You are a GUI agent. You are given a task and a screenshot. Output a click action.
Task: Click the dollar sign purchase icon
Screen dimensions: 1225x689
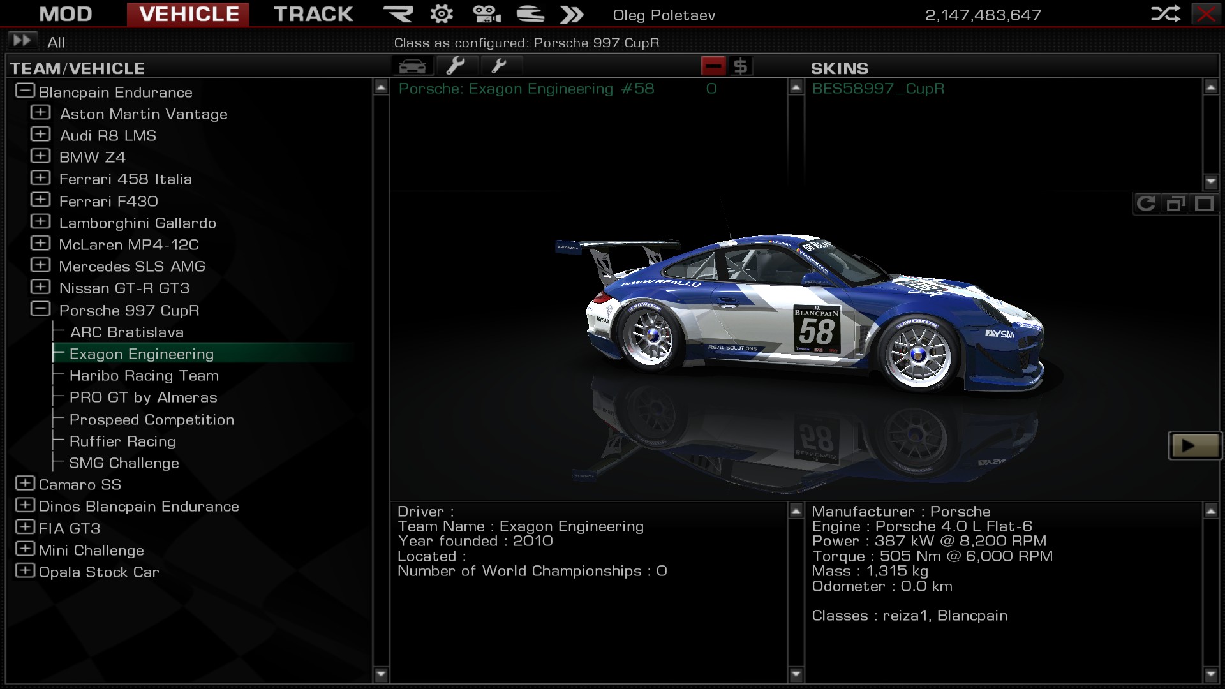point(740,66)
